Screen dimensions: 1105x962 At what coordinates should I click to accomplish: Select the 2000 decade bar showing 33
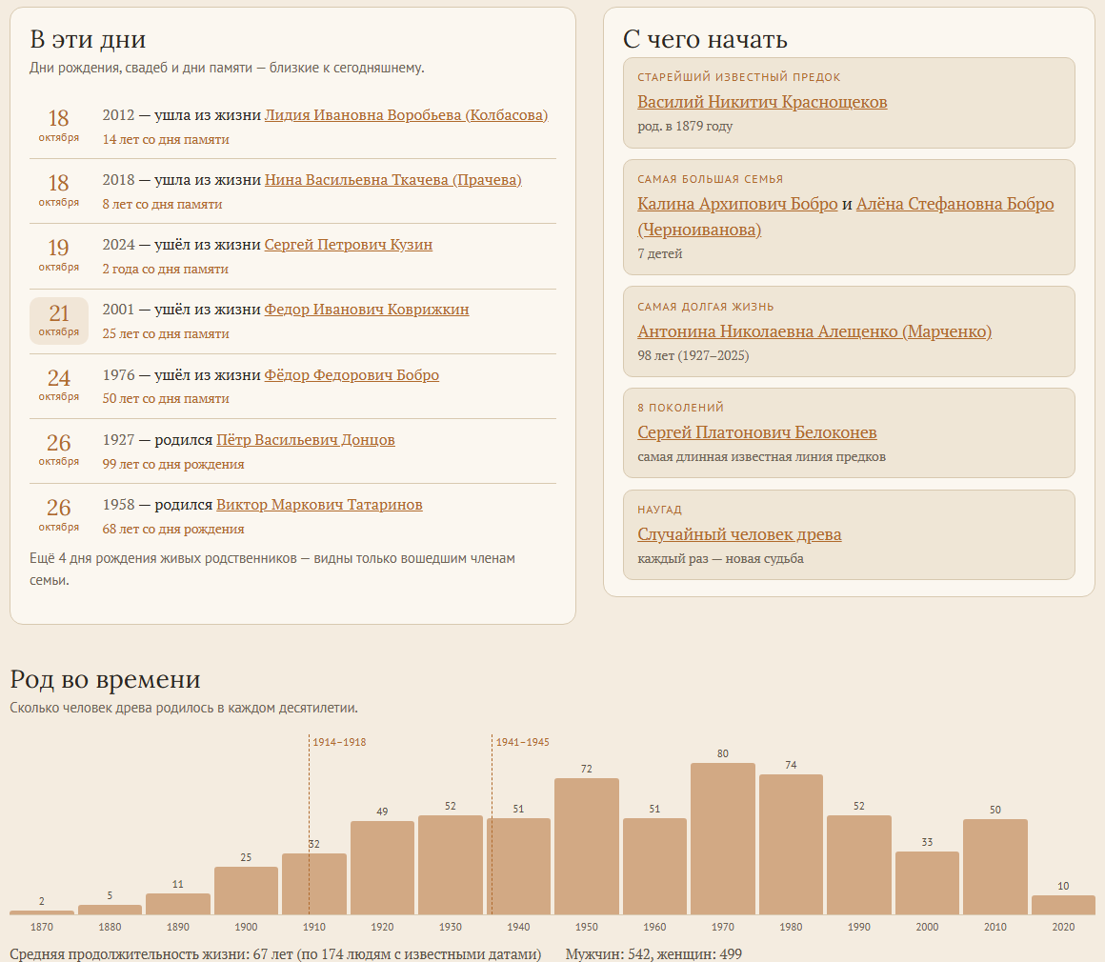click(927, 883)
